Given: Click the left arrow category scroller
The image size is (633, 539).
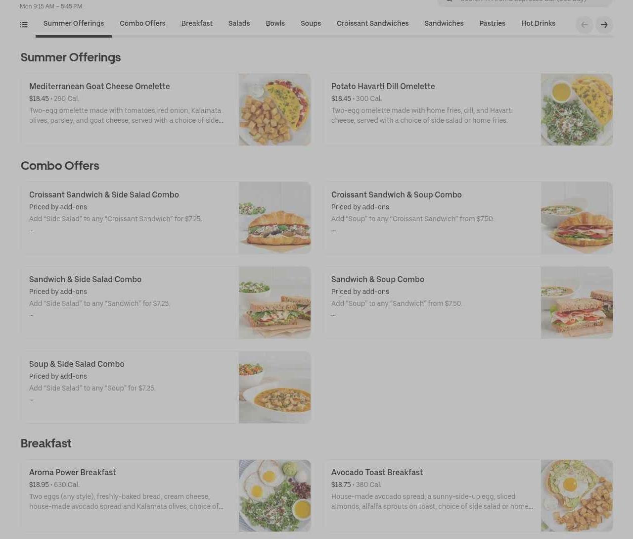Looking at the screenshot, I should click(x=584, y=25).
